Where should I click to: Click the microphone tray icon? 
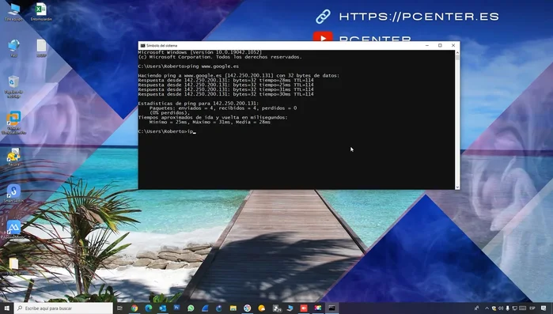pyautogui.click(x=507, y=308)
